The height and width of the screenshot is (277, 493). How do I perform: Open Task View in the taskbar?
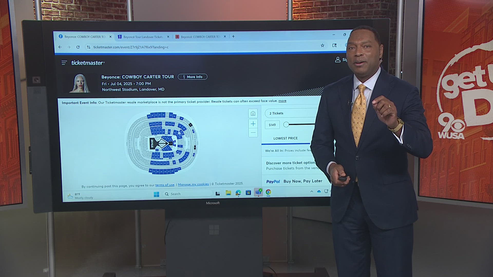click(x=218, y=194)
